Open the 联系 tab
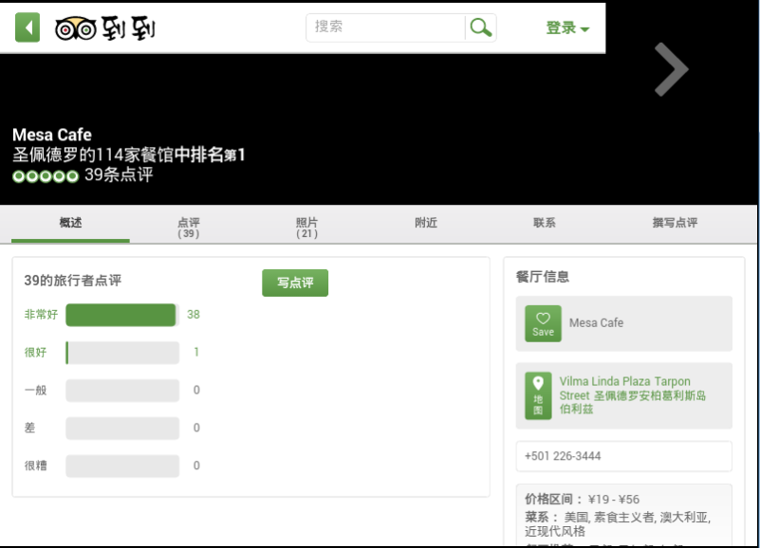The width and height of the screenshot is (760, 548). tap(545, 223)
